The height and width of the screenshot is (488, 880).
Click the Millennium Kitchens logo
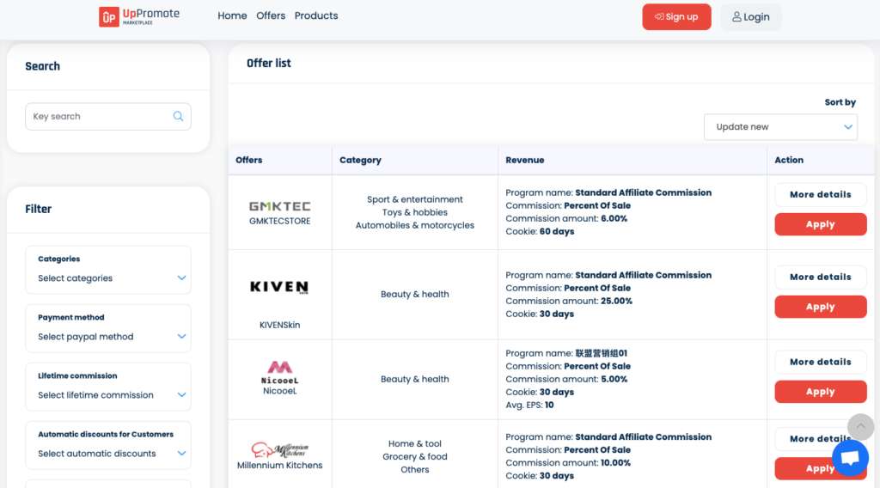coord(279,450)
